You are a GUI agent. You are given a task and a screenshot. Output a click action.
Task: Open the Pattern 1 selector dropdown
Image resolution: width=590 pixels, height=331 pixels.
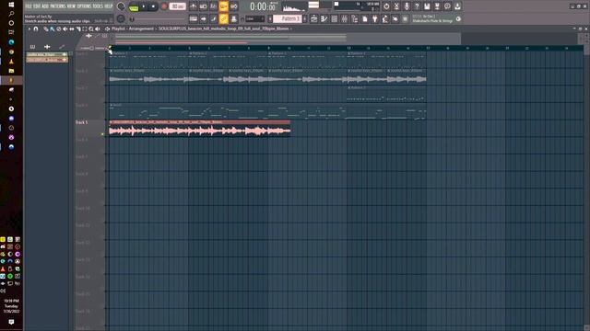288,18
